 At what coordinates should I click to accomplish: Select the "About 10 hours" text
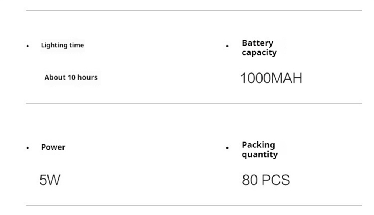(x=71, y=77)
